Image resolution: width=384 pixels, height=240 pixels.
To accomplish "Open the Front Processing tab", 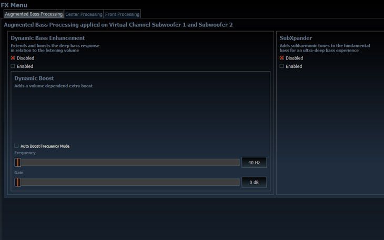I will click(x=122, y=14).
